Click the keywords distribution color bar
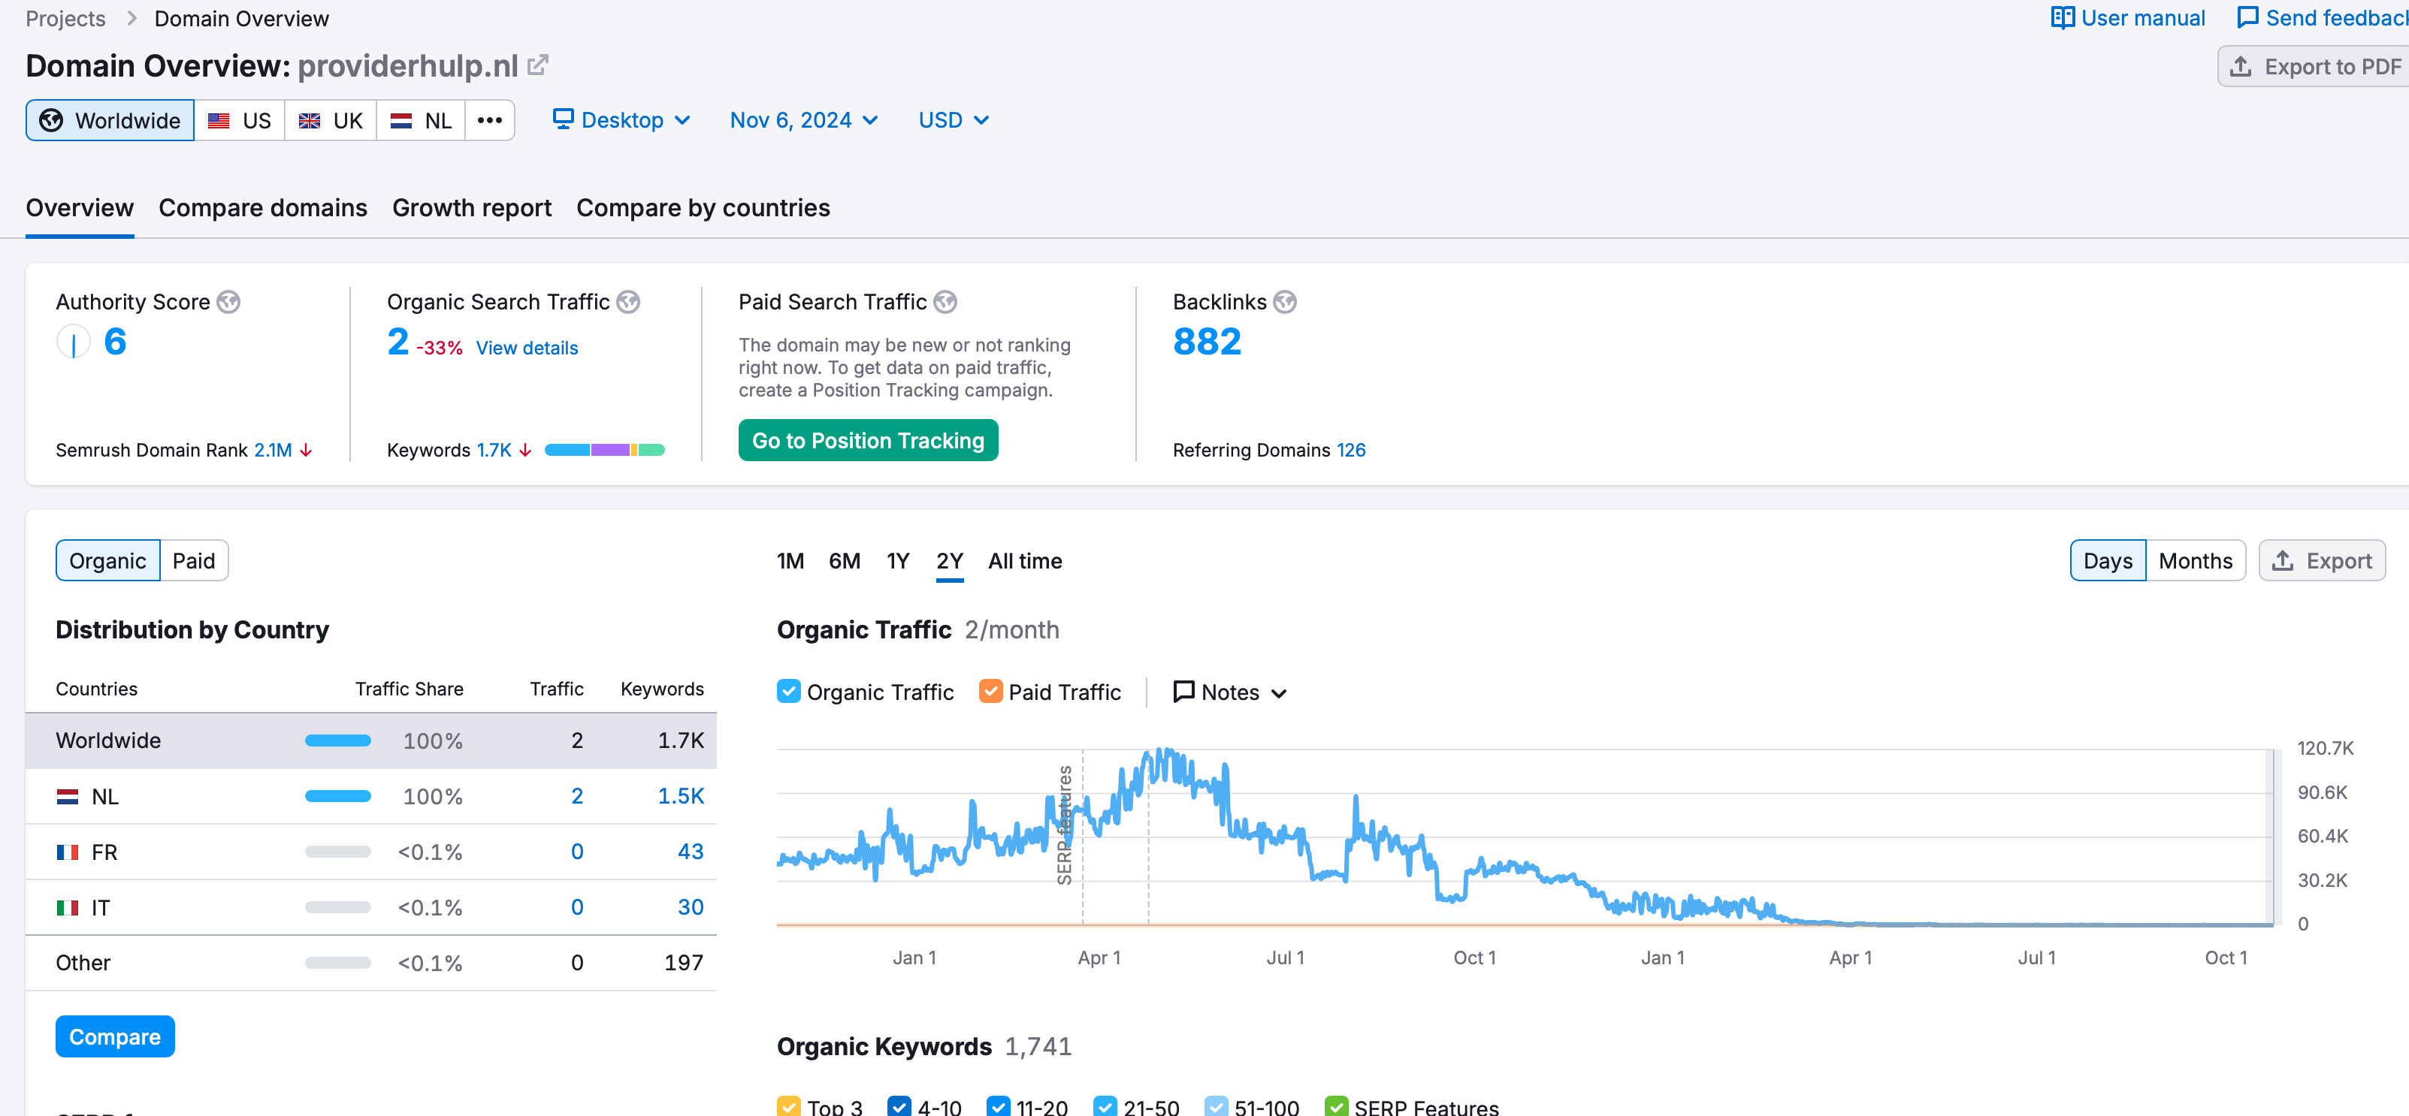The height and width of the screenshot is (1116, 2409). [x=605, y=451]
